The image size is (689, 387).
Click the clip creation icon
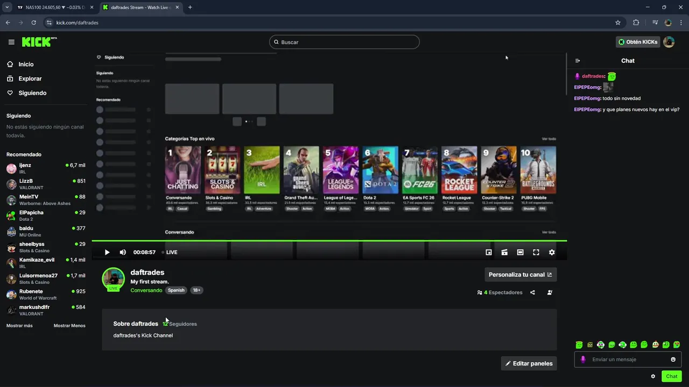click(504, 252)
